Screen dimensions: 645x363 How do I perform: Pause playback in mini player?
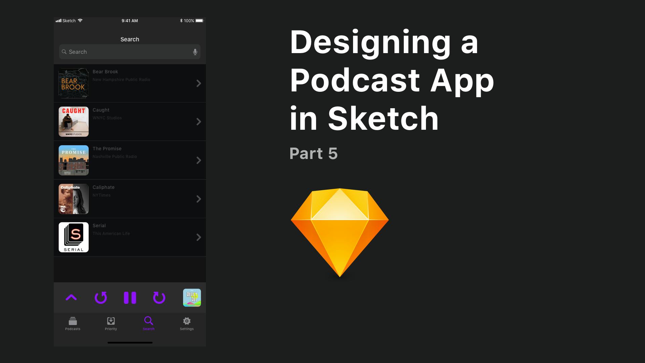(x=130, y=298)
